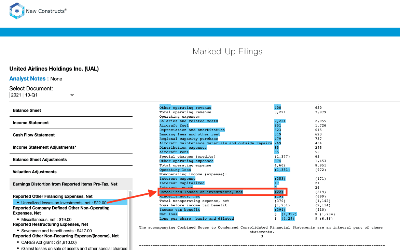Viewport: 400px width, 250px height.
Task: Click the highlighted value (394)
Action: tap(280, 210)
